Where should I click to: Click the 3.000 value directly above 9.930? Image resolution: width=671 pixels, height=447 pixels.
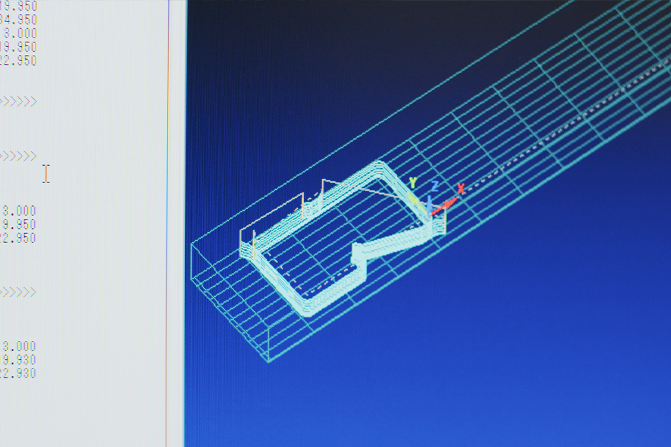(x=19, y=346)
